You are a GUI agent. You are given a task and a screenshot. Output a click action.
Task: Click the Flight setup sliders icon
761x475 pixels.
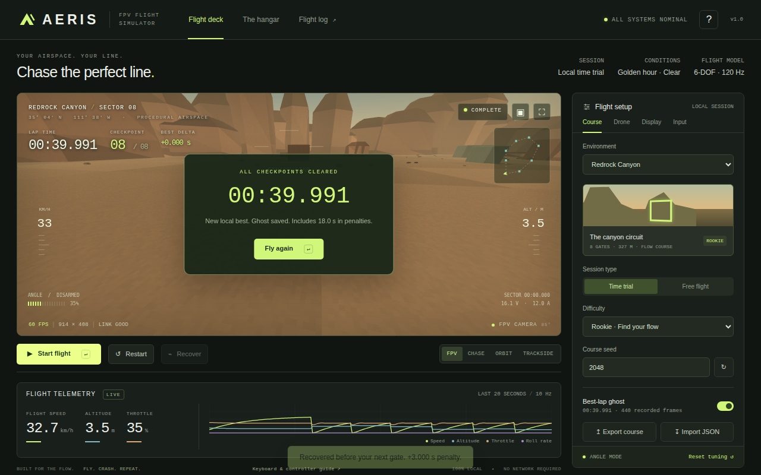coord(587,107)
